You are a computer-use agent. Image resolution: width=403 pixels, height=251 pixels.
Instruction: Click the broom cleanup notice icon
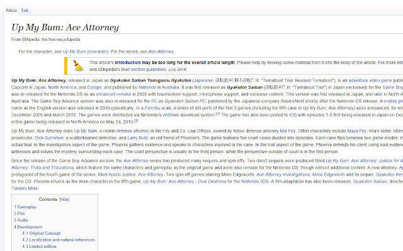[78, 65]
